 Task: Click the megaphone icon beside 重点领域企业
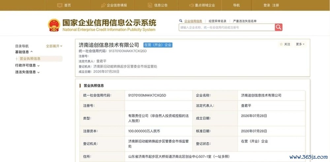coord(191,5)
